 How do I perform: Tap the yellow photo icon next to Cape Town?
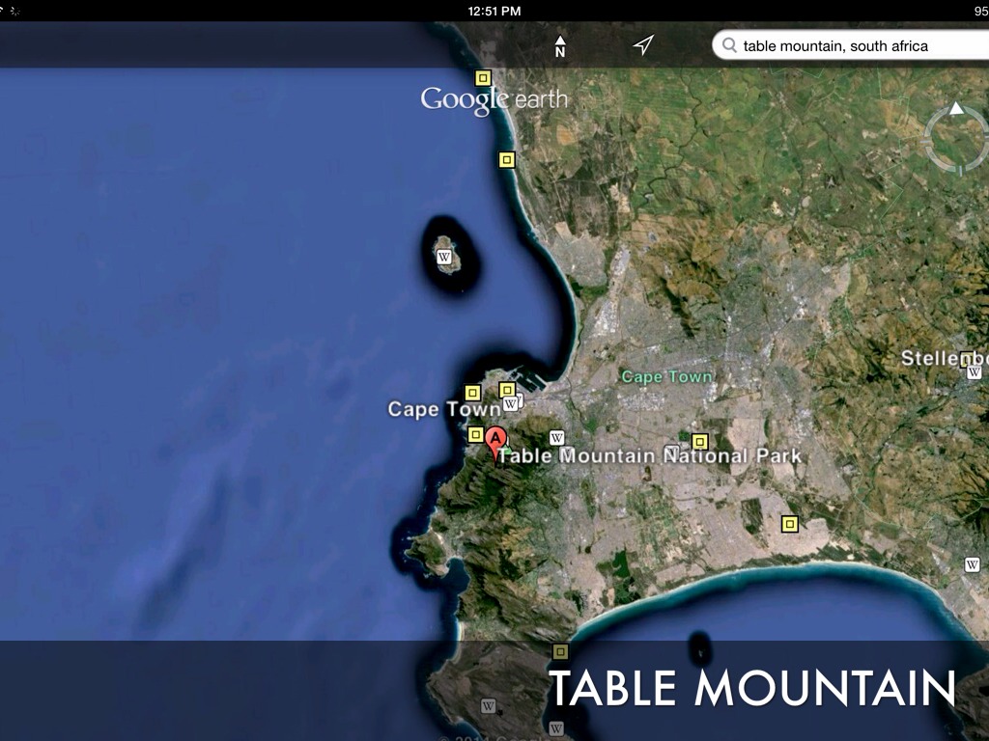coord(472,392)
